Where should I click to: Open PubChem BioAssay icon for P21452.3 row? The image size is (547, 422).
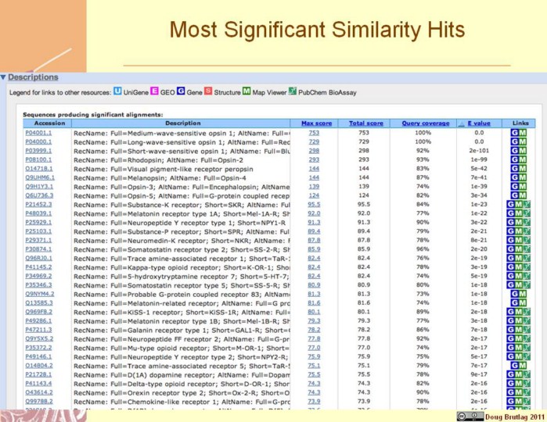(x=528, y=203)
